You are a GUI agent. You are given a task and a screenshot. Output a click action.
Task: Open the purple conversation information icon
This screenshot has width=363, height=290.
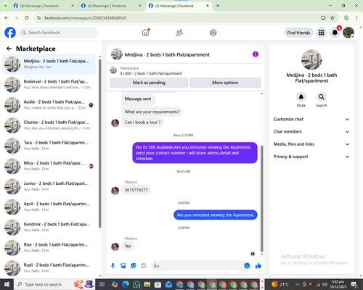[x=256, y=54]
